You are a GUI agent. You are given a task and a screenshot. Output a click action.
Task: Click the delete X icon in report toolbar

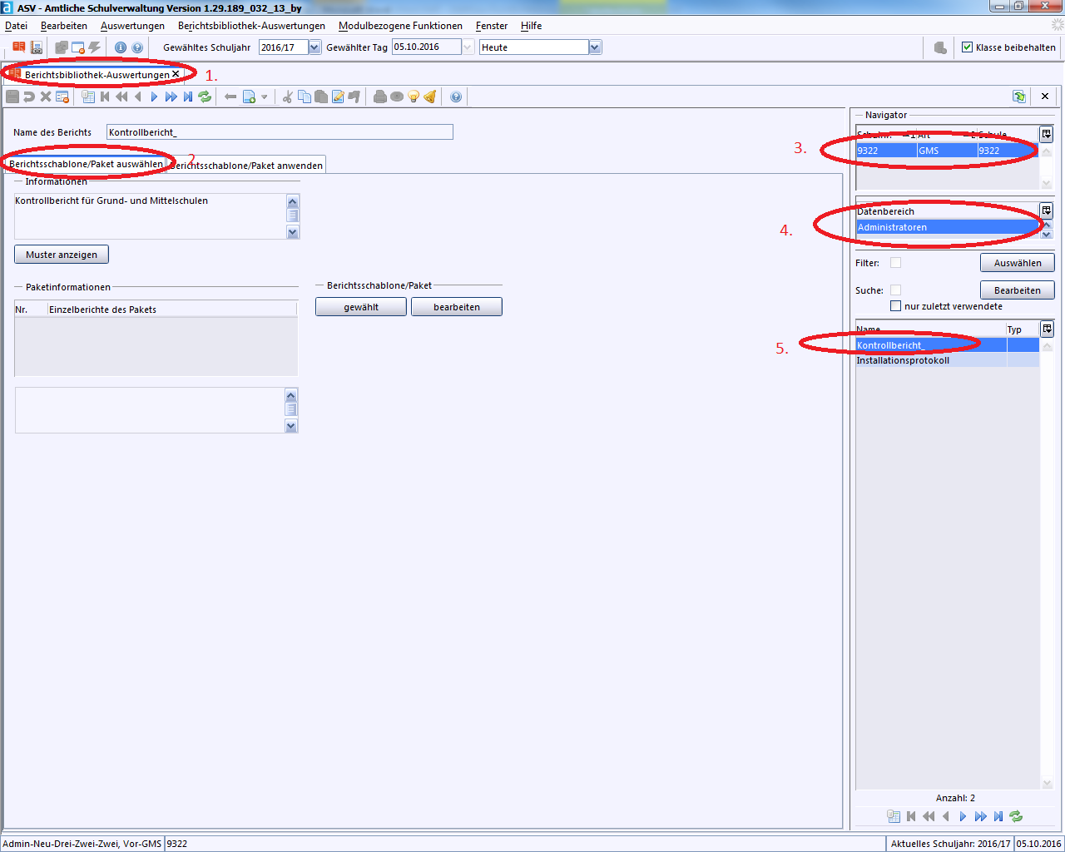pyautogui.click(x=46, y=97)
